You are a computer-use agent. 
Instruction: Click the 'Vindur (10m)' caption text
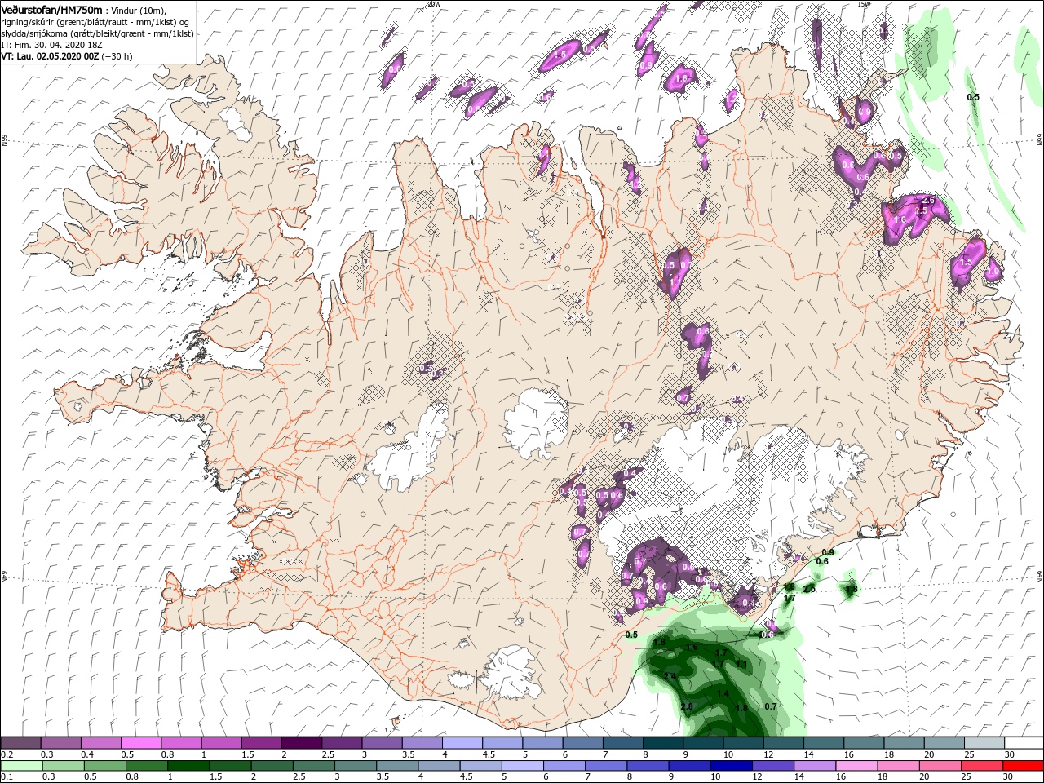139,10
